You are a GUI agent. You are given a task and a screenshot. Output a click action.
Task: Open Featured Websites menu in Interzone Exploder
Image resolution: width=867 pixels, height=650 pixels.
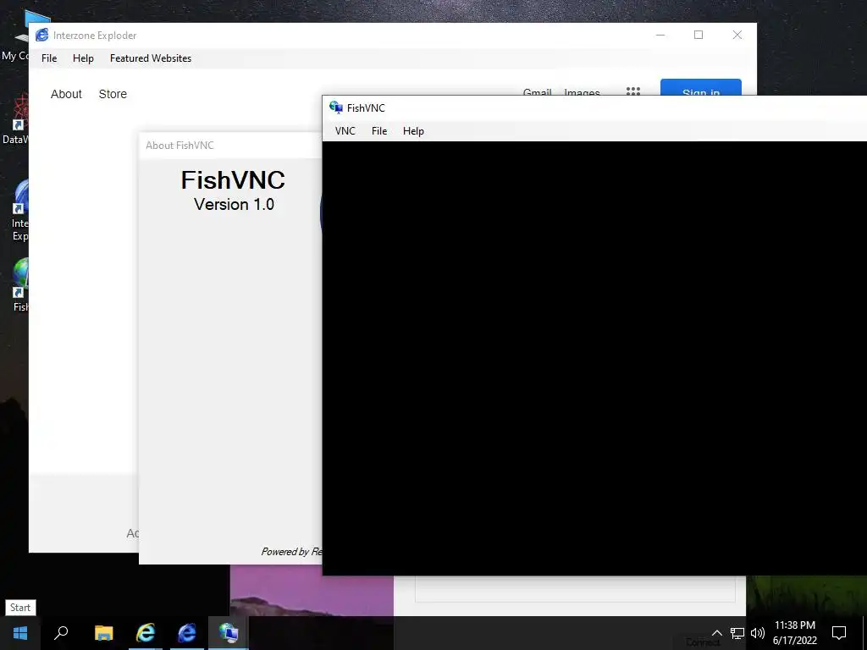pyautogui.click(x=151, y=58)
